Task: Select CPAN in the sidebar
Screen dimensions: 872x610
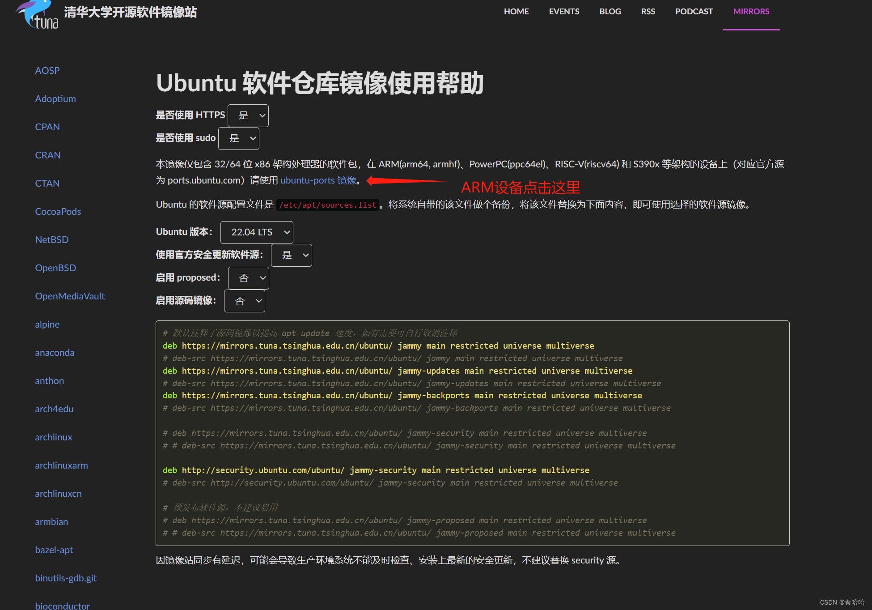Action: [47, 127]
